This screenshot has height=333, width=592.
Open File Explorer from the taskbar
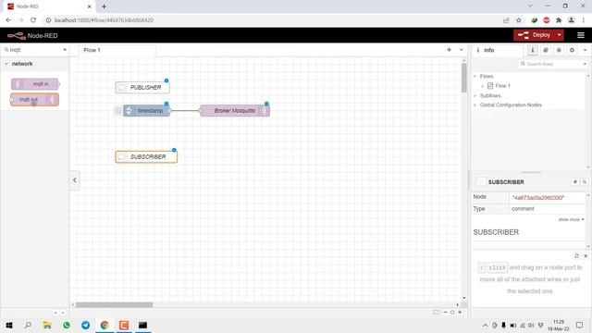pyautogui.click(x=47, y=325)
